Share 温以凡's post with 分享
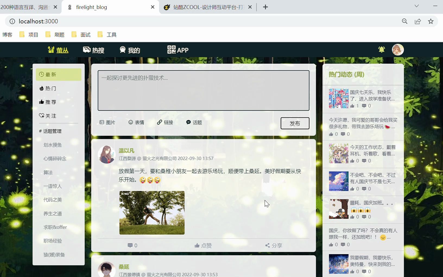The width and height of the screenshot is (443, 277). pos(274,245)
